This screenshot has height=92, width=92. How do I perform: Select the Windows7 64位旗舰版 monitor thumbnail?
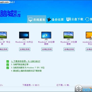coord(46,36)
